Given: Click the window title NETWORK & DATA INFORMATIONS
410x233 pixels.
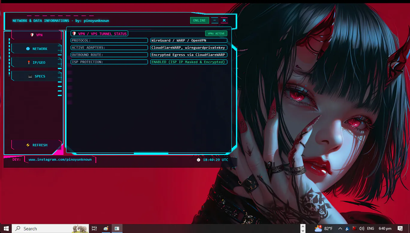Looking at the screenshot, I should click(x=41, y=21).
